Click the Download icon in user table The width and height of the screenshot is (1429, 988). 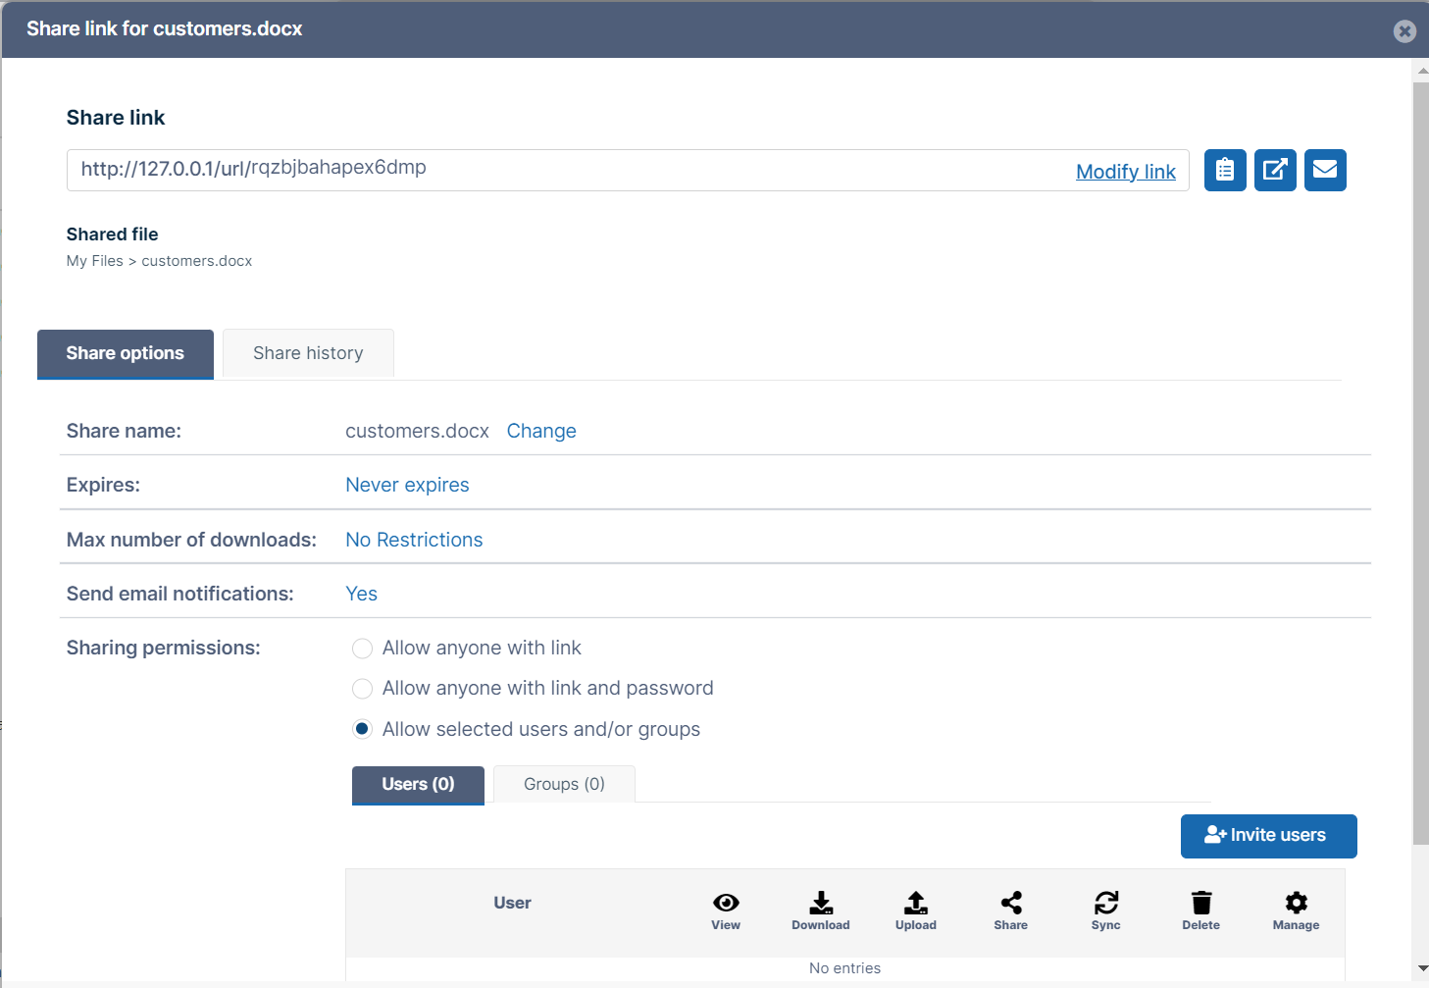coord(821,903)
